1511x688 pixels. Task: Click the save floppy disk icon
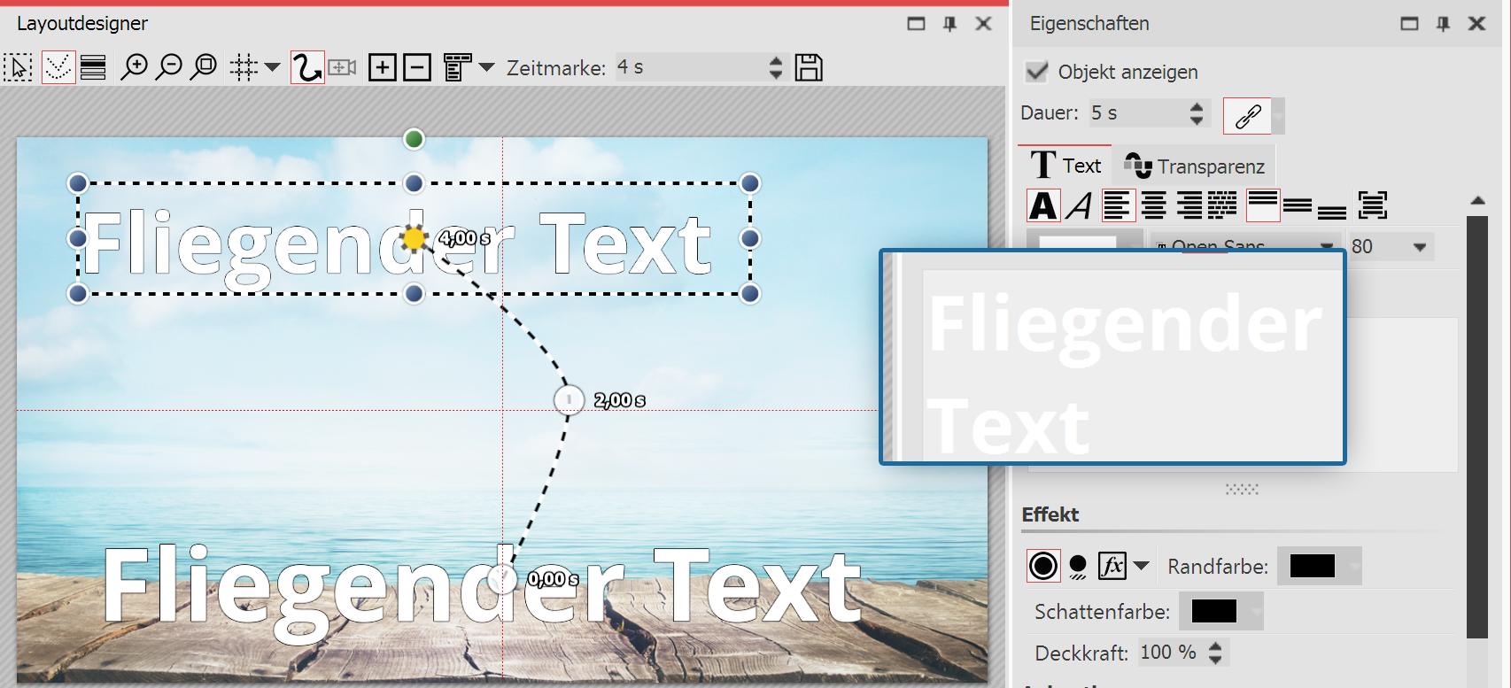[808, 67]
